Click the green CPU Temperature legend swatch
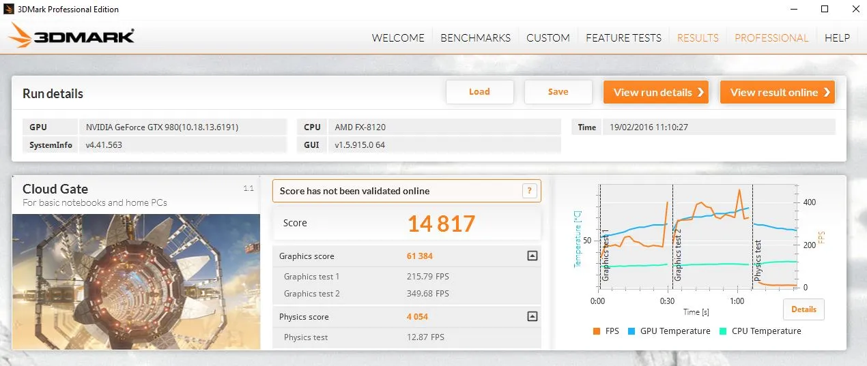Image resolution: width=867 pixels, height=366 pixels. pyautogui.click(x=723, y=331)
